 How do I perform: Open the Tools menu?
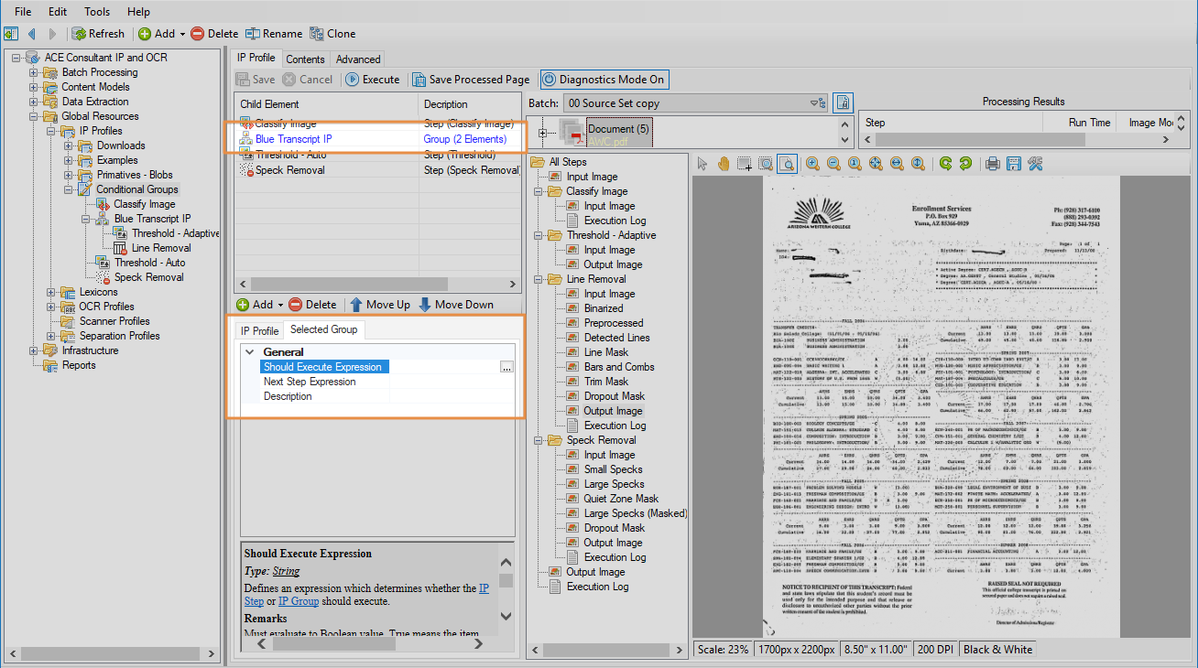[x=97, y=12]
